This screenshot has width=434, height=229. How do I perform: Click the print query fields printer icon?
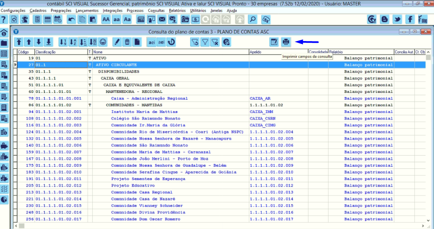click(286, 41)
